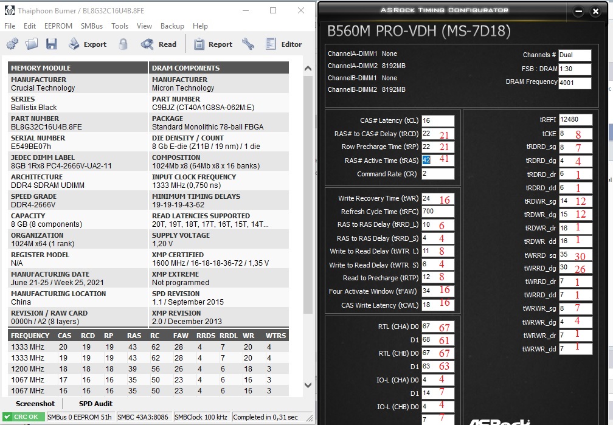613x425 pixels.
Task: Click the IO-L (CHA) D0 value field
Action: click(438, 380)
